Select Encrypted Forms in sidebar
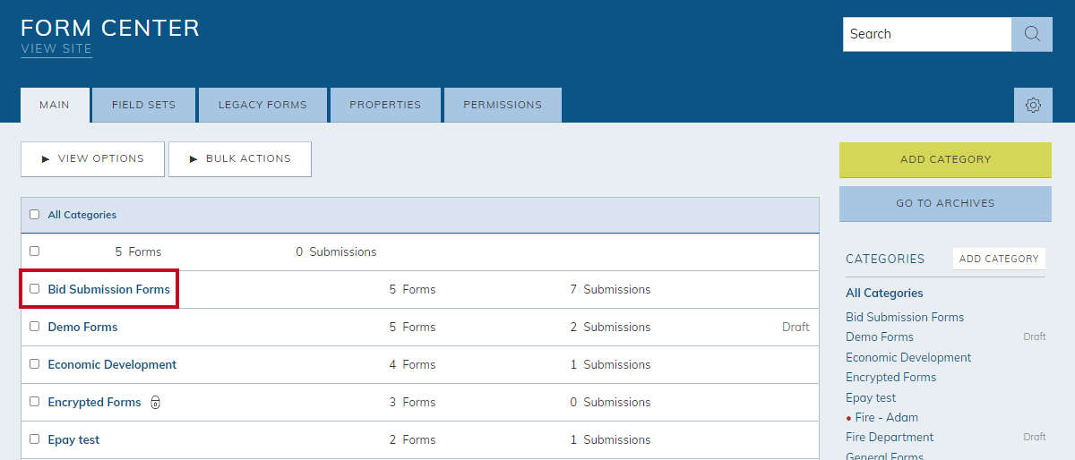The height and width of the screenshot is (460, 1075). (x=890, y=377)
